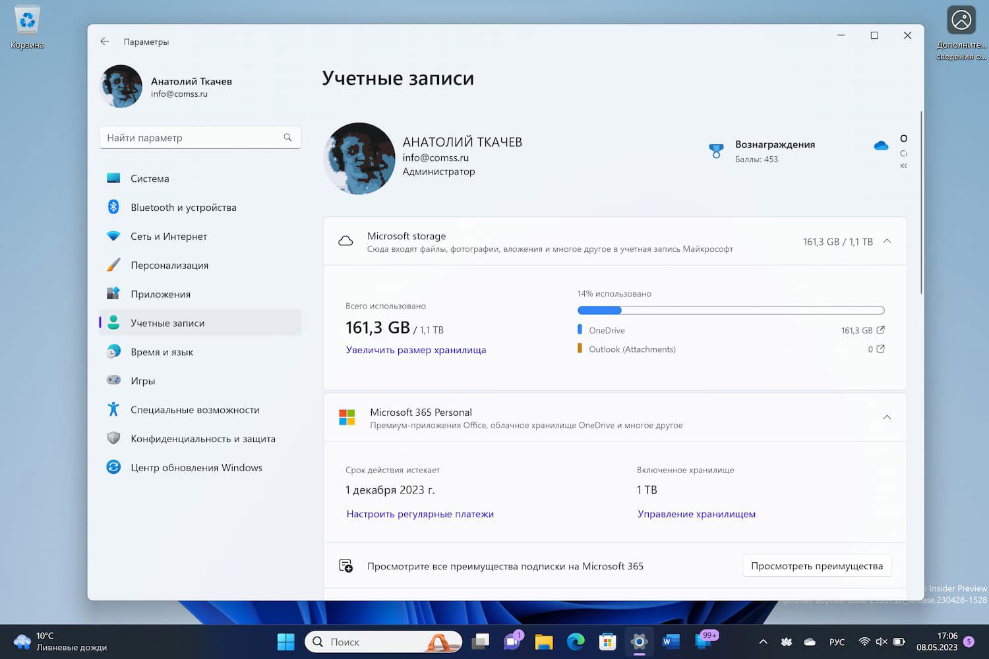Focus the Найти параметр search field
989x659 pixels.
coord(200,137)
